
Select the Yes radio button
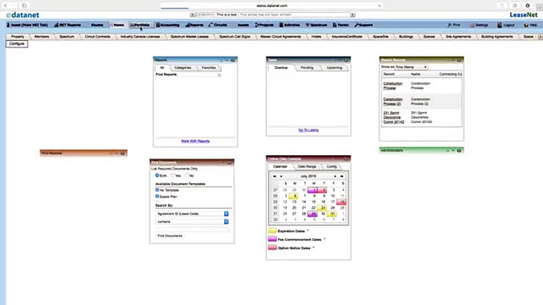(173, 175)
